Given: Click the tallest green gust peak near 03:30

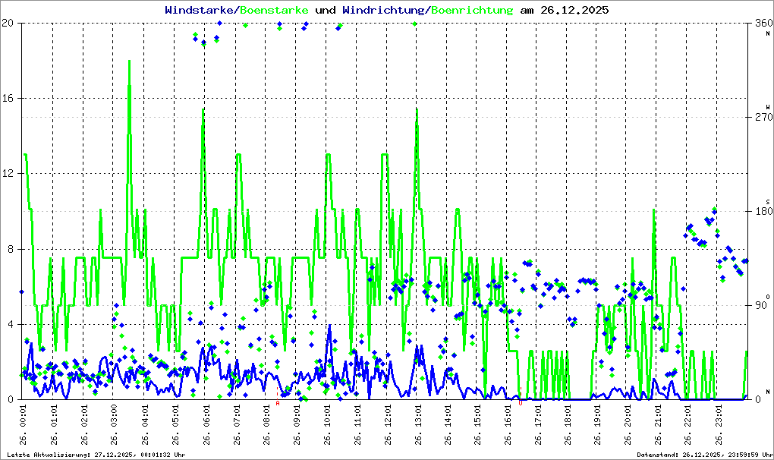Looking at the screenshot, I should pos(129,61).
